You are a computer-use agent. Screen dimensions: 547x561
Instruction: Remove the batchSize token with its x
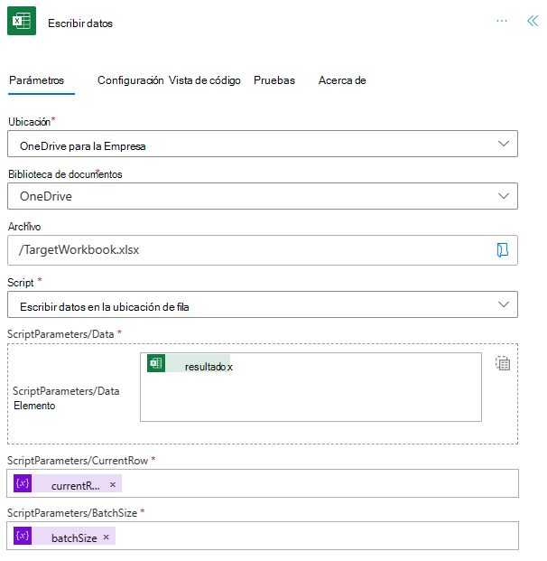[x=106, y=538]
